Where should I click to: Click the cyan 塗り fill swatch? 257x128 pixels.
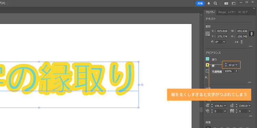[x=208, y=59]
